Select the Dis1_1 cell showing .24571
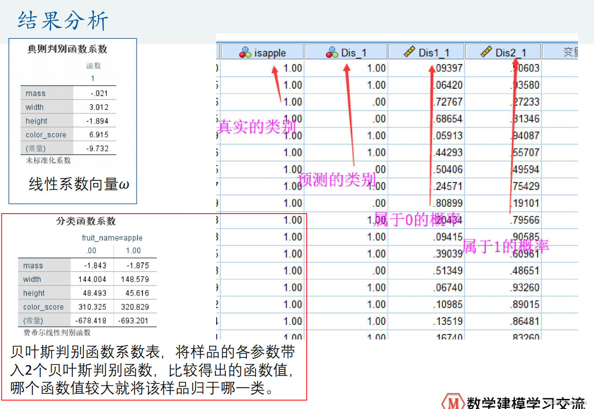Image resolution: width=594 pixels, height=409 pixels. (x=426, y=187)
